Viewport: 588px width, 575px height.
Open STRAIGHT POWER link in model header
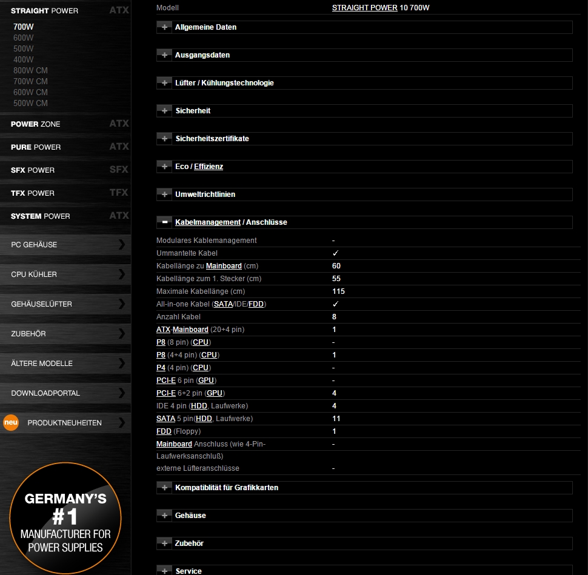364,7
